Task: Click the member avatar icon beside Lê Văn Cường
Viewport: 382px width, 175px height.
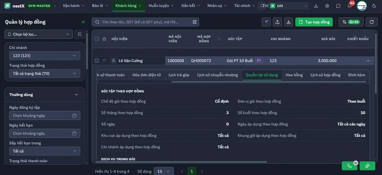Action: pos(113,61)
